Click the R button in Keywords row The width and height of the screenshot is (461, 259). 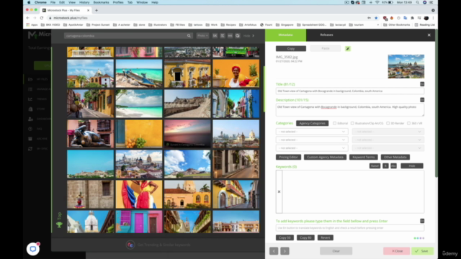(x=385, y=166)
